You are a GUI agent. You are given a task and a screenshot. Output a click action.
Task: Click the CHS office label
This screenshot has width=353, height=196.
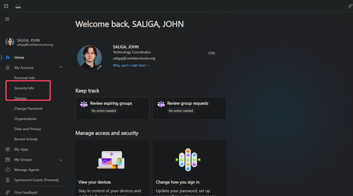click(212, 53)
